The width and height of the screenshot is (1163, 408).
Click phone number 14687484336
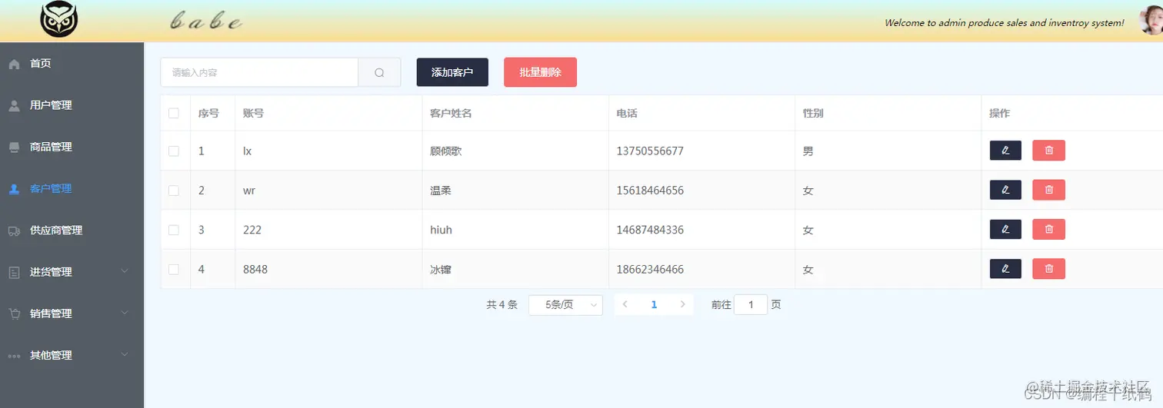pyautogui.click(x=650, y=230)
